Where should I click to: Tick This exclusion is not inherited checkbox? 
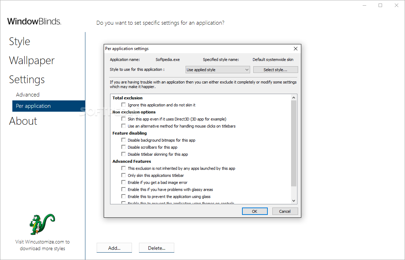123,168
